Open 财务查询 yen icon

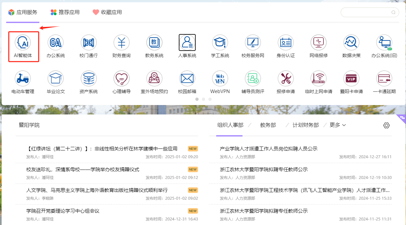tap(121, 42)
